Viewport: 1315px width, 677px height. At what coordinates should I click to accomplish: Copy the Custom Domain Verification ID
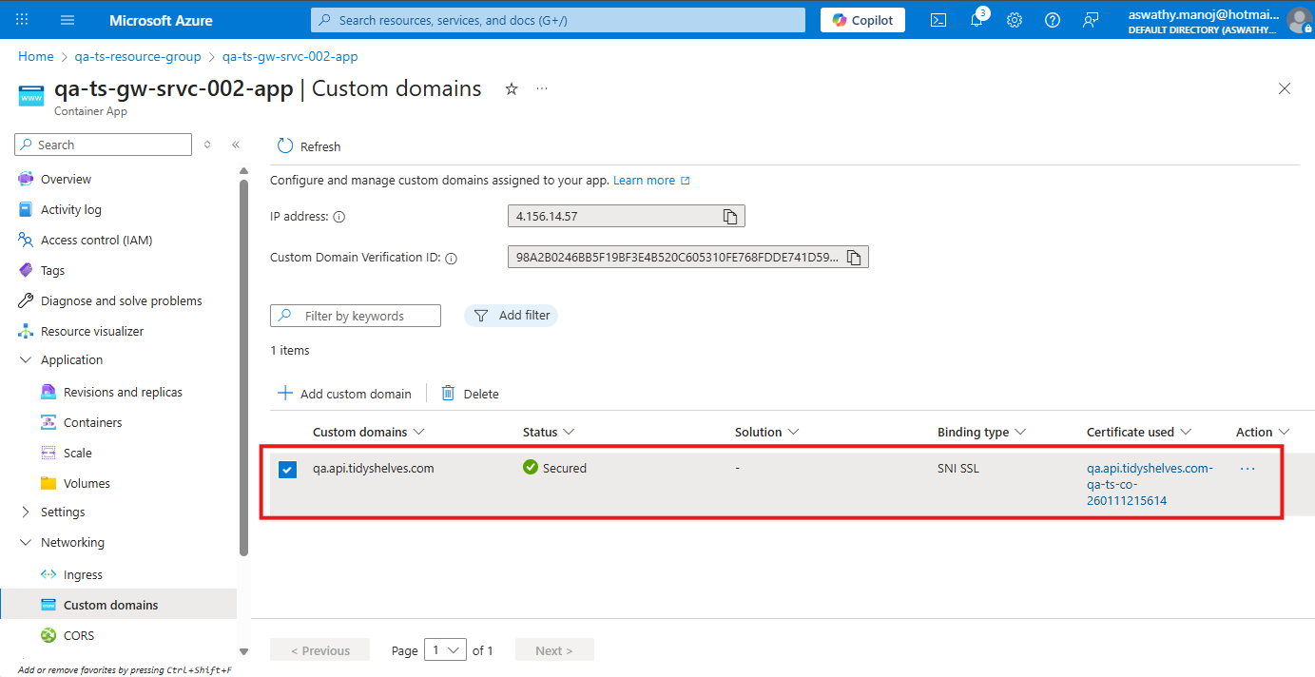pyautogui.click(x=854, y=258)
